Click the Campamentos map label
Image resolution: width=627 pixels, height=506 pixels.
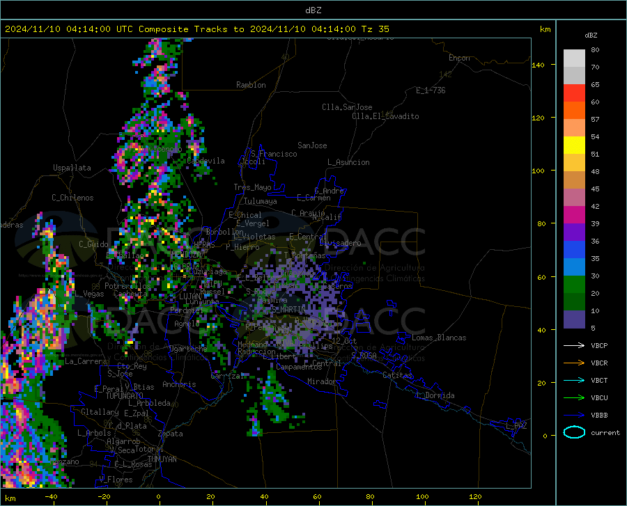[299, 367]
